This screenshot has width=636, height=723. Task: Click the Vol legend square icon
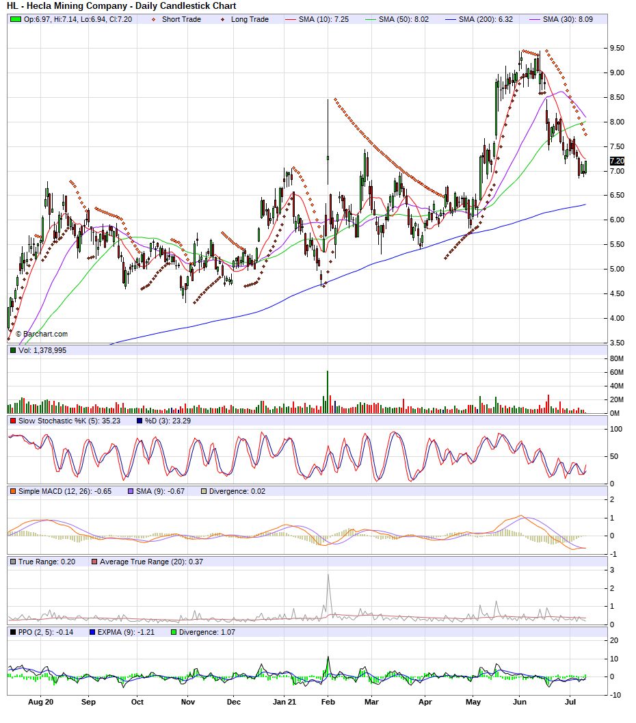click(x=13, y=350)
